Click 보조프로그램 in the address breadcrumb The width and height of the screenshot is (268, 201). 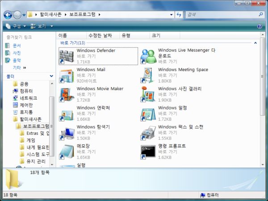[x=82, y=14]
